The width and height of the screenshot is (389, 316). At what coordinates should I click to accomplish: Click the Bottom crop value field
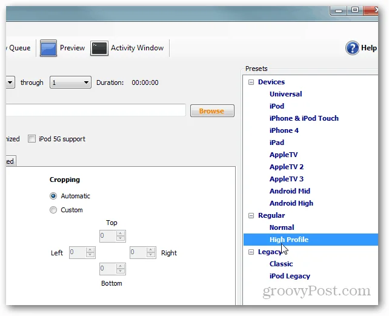pyautogui.click(x=108, y=269)
